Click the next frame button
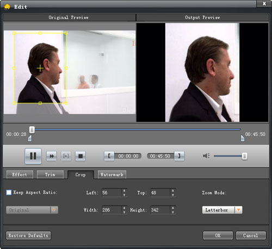Screen dimensions: 272x249 [66, 156]
